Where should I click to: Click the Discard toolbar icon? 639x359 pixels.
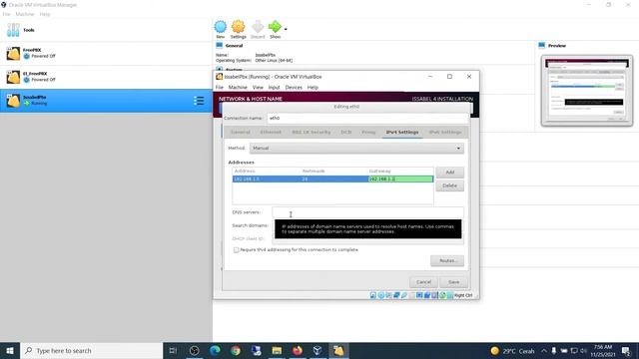258,27
